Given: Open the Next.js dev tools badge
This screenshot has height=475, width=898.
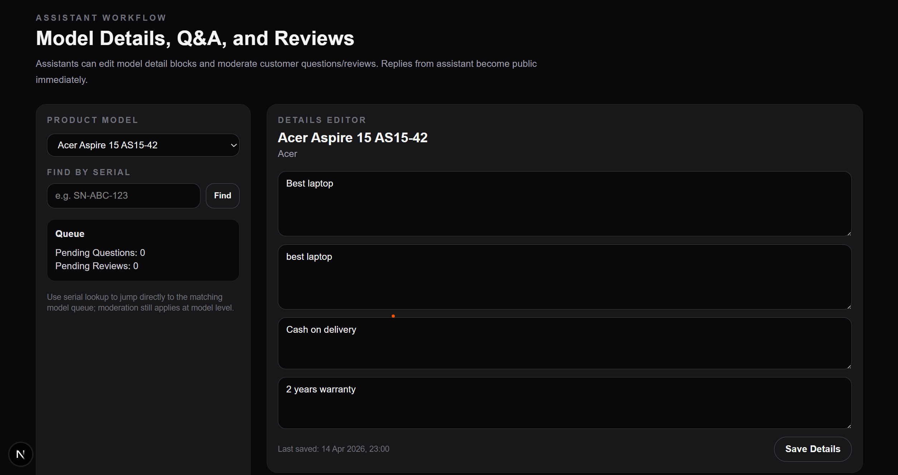Looking at the screenshot, I should tap(20, 454).
